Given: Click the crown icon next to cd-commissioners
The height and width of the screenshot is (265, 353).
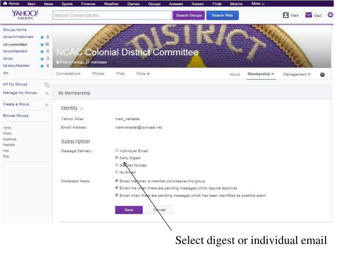Looking at the screenshot, I should point(42,37).
